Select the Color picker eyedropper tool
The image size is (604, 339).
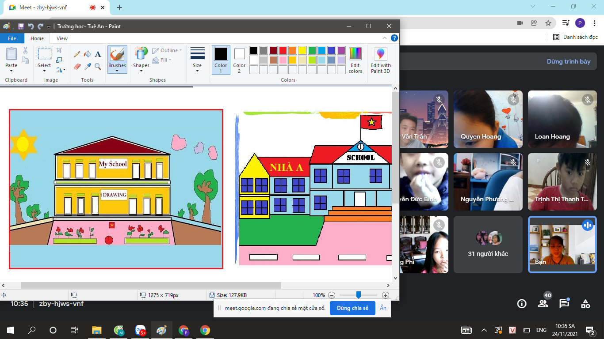[88, 67]
